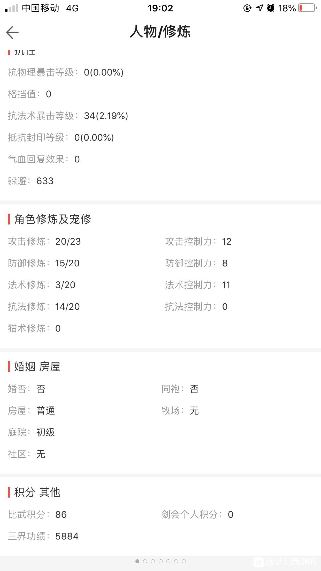Tap the 攻击修炼 20/23 entry
Screen dimensions: 321x571
[44, 241]
